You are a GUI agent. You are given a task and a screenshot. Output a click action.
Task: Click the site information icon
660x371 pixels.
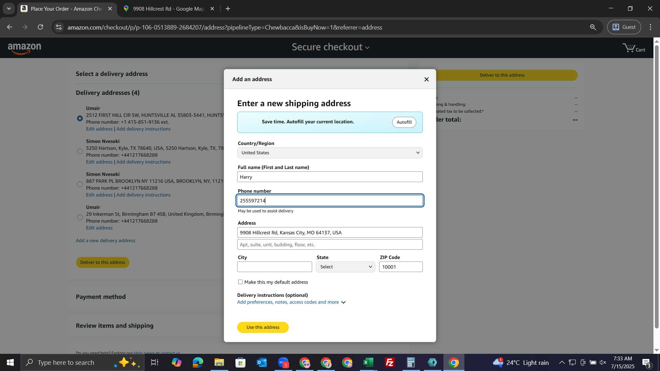pyautogui.click(x=59, y=27)
